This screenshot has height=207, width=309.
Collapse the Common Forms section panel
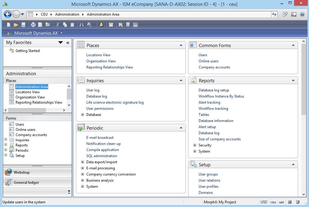click(x=293, y=46)
